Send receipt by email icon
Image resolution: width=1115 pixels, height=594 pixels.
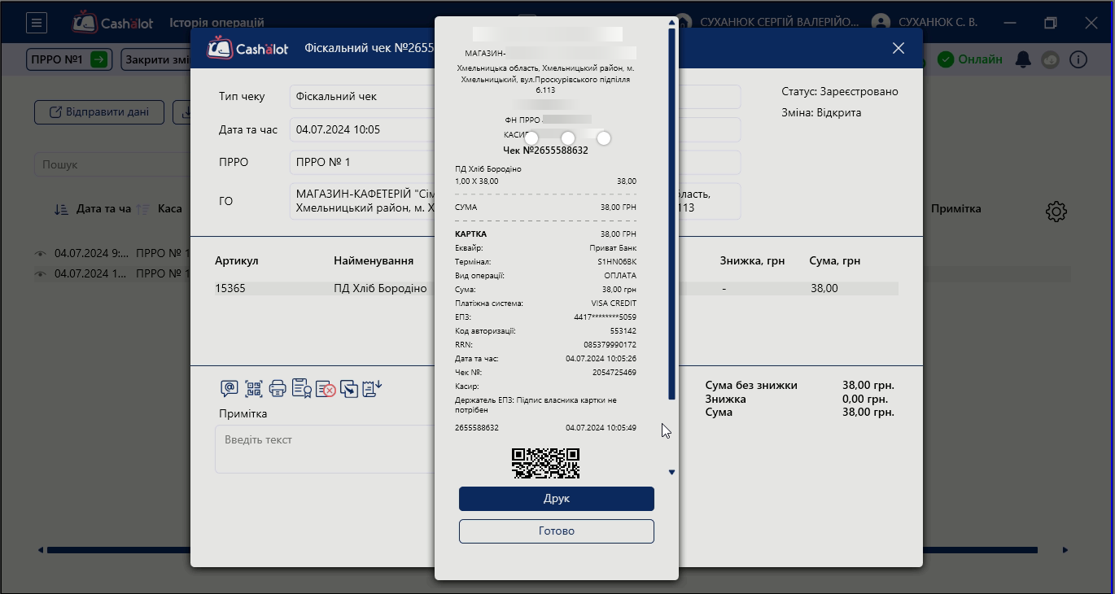[x=230, y=389]
